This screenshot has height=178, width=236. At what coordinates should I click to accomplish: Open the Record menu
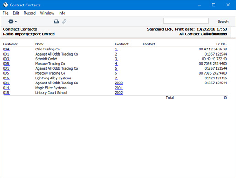[29, 13]
